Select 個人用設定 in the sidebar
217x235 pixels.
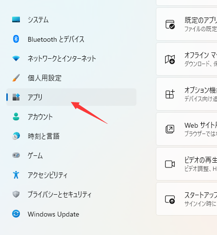(x=71, y=78)
